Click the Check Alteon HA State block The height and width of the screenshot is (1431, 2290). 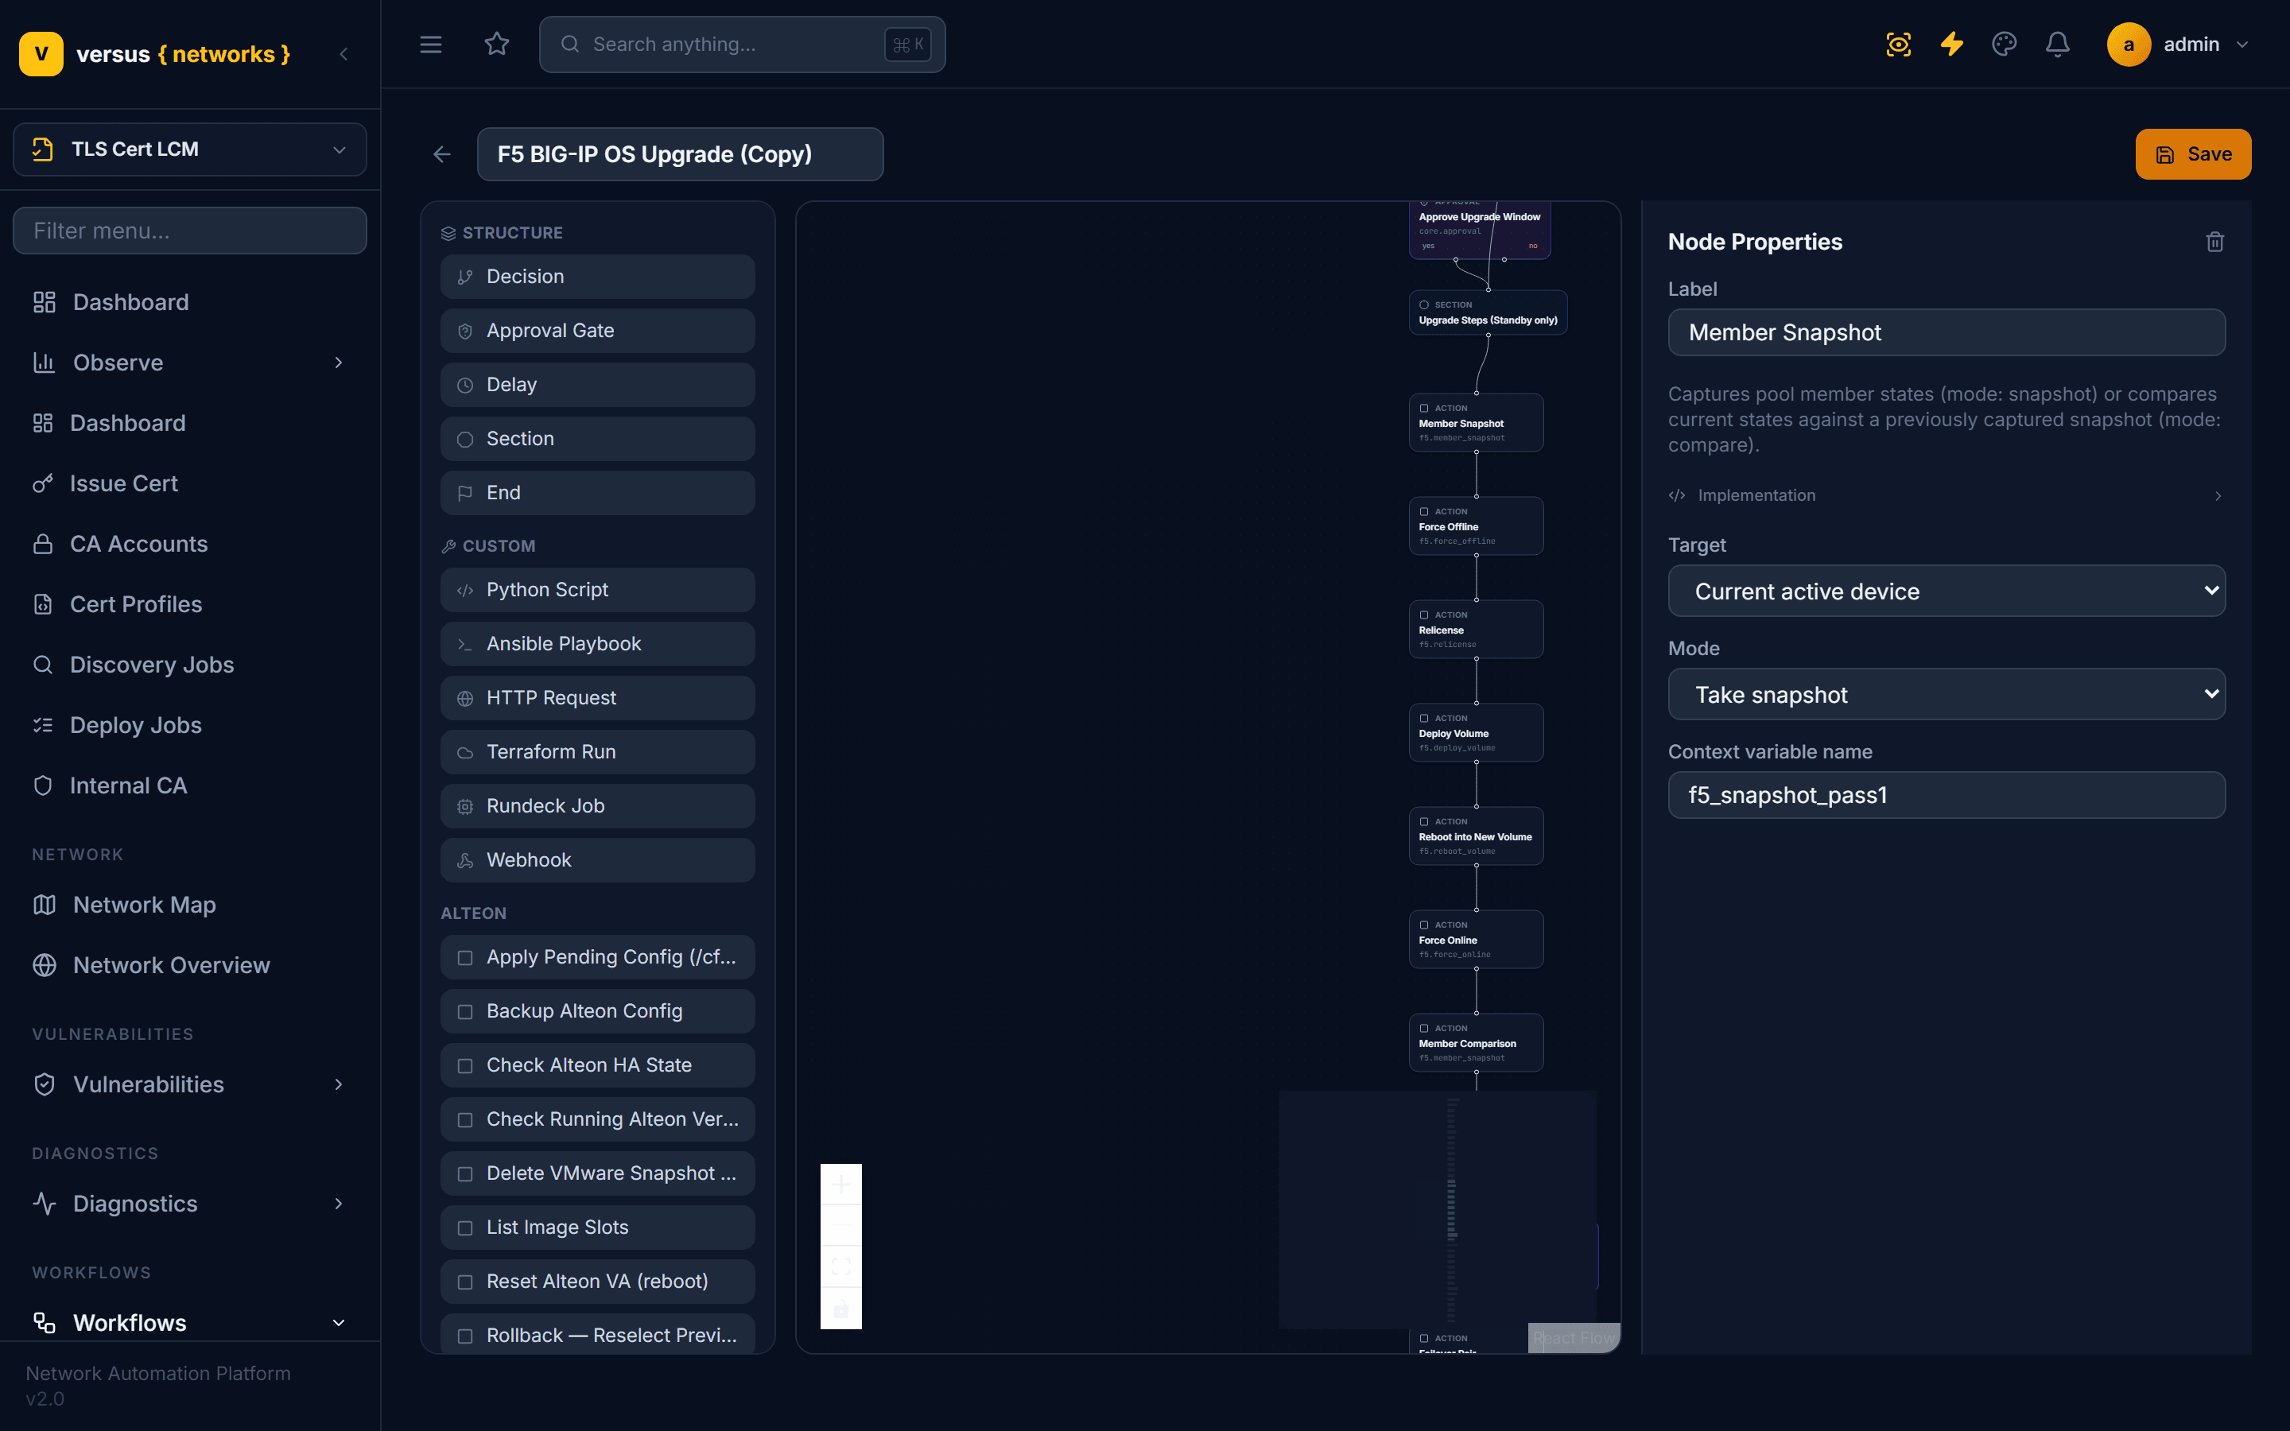click(597, 1065)
